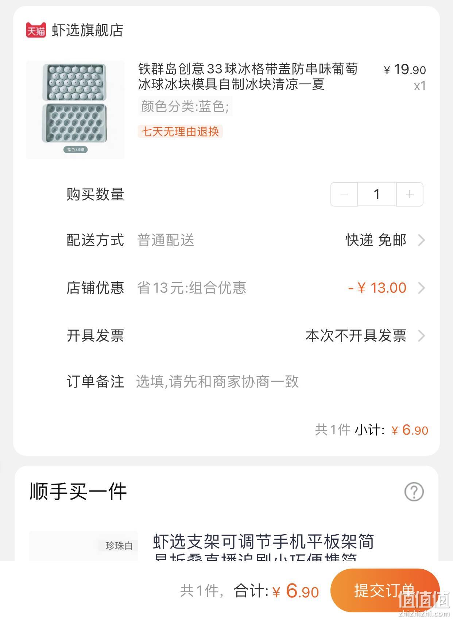453x620 pixels.
Task: Open the blue 33-ball ice tray thumbnail
Action: 75,110
